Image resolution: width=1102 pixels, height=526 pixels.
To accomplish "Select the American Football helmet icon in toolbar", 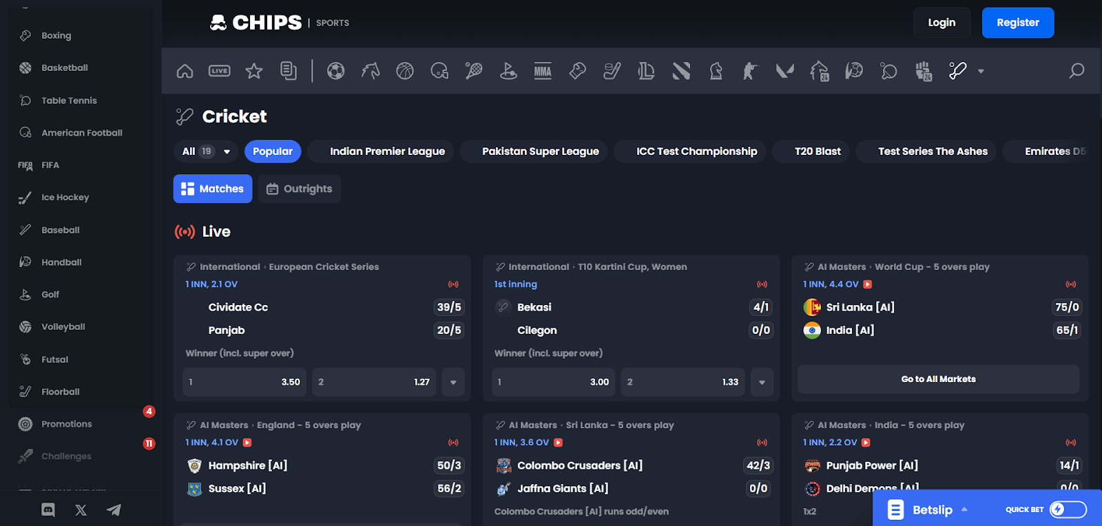I will [x=439, y=71].
